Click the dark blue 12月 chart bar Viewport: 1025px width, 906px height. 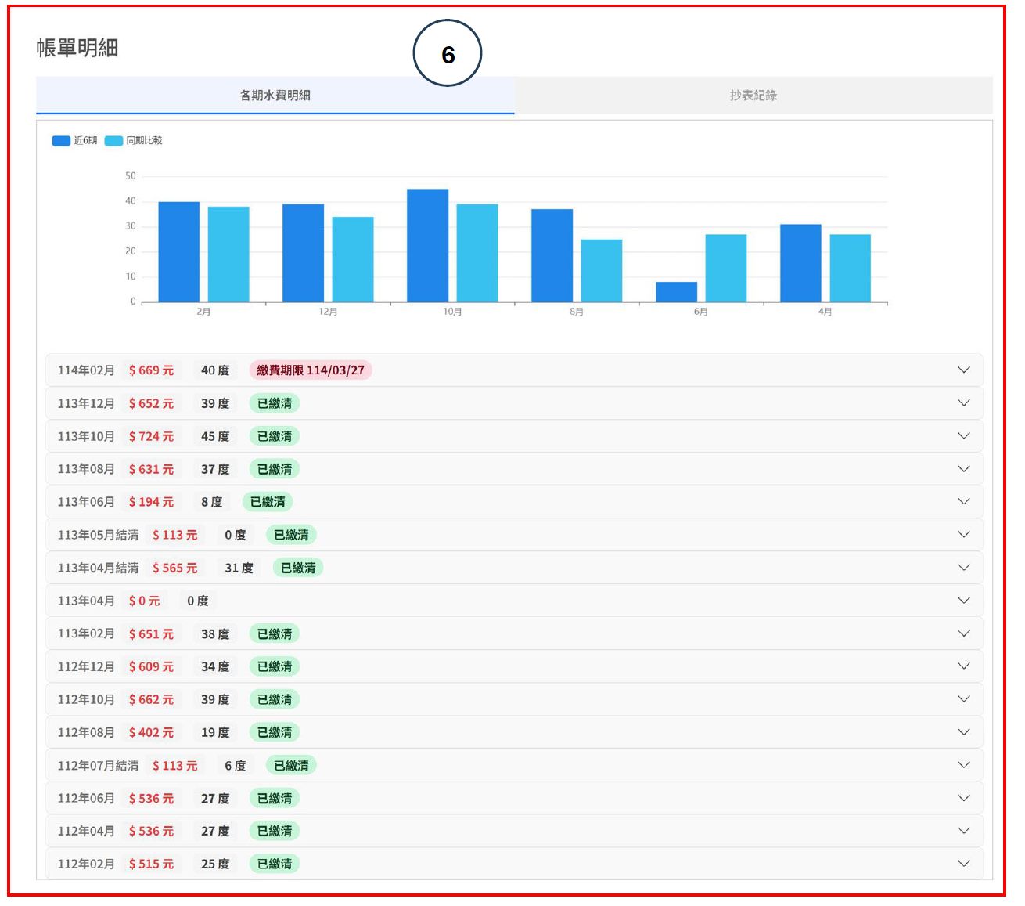pyautogui.click(x=304, y=254)
